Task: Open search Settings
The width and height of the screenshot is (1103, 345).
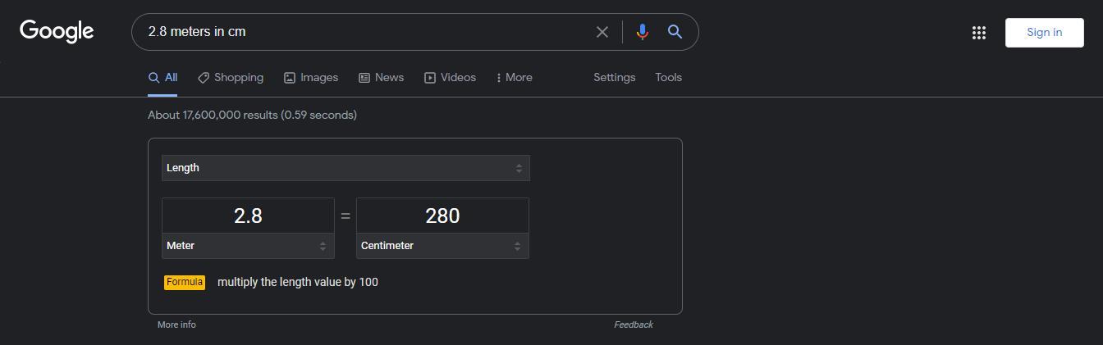Action: (614, 78)
